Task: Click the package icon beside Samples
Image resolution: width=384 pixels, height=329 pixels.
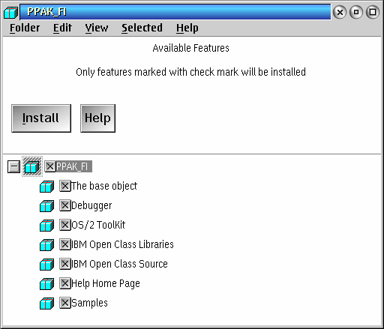Action: [x=46, y=304]
